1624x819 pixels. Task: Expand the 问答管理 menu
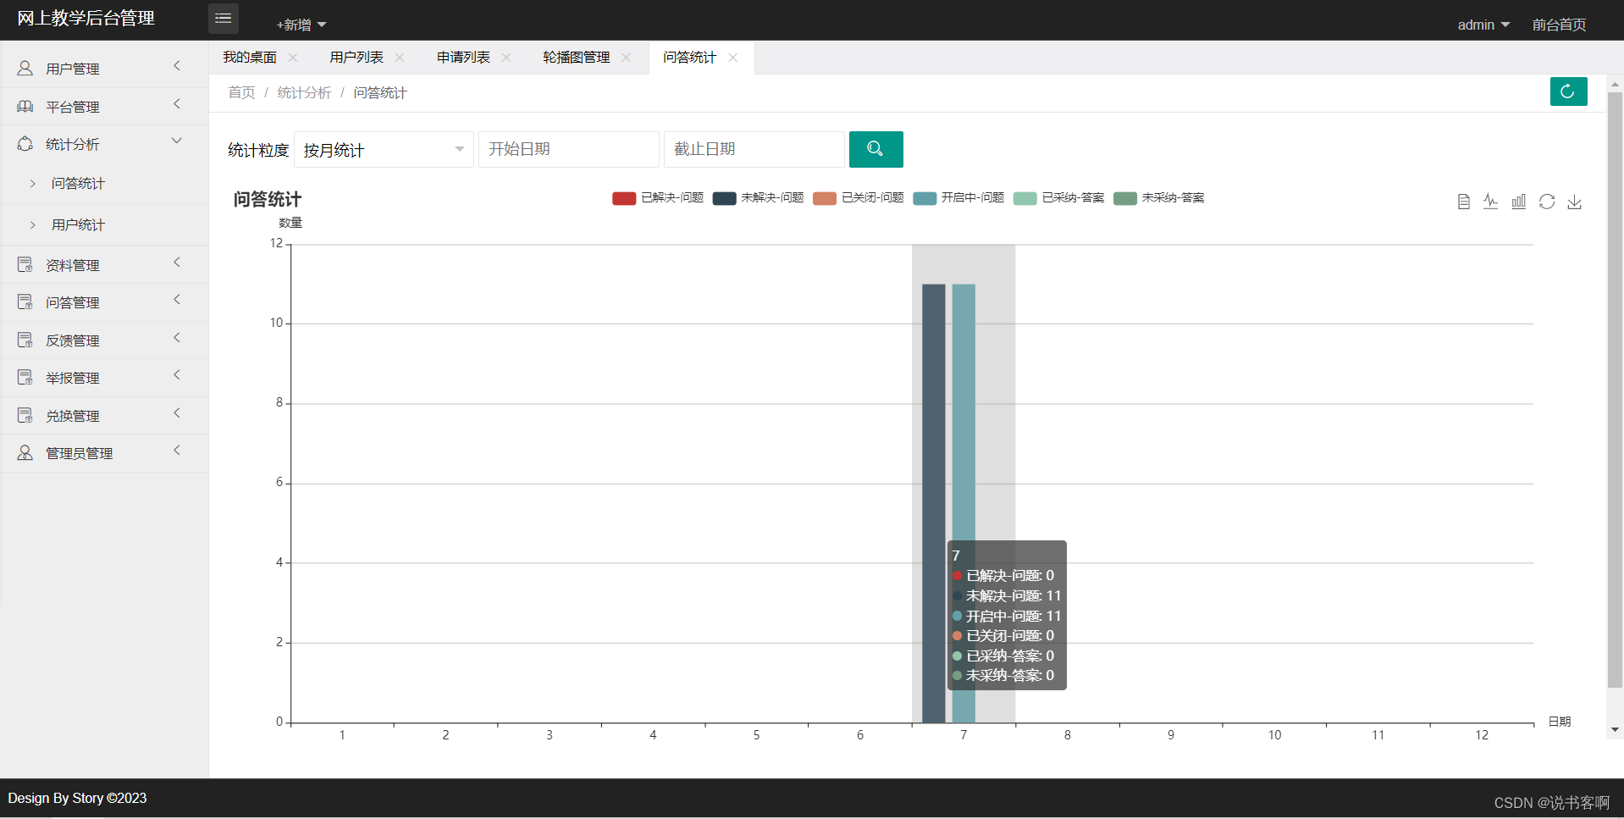point(177,300)
